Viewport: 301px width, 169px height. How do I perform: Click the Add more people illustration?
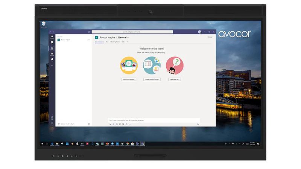tap(129, 65)
